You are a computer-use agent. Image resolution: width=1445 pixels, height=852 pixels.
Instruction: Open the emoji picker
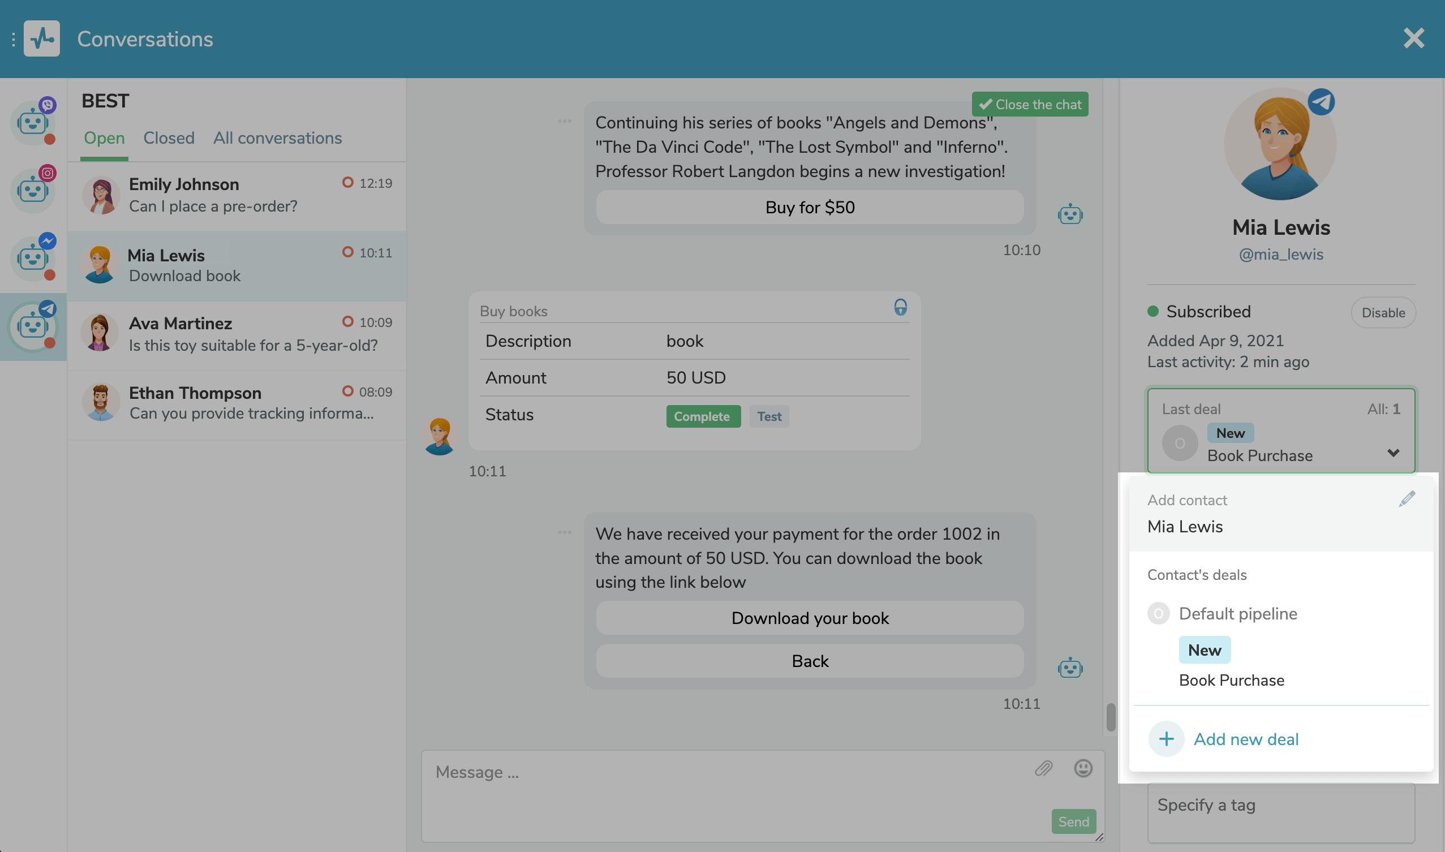pyautogui.click(x=1083, y=768)
